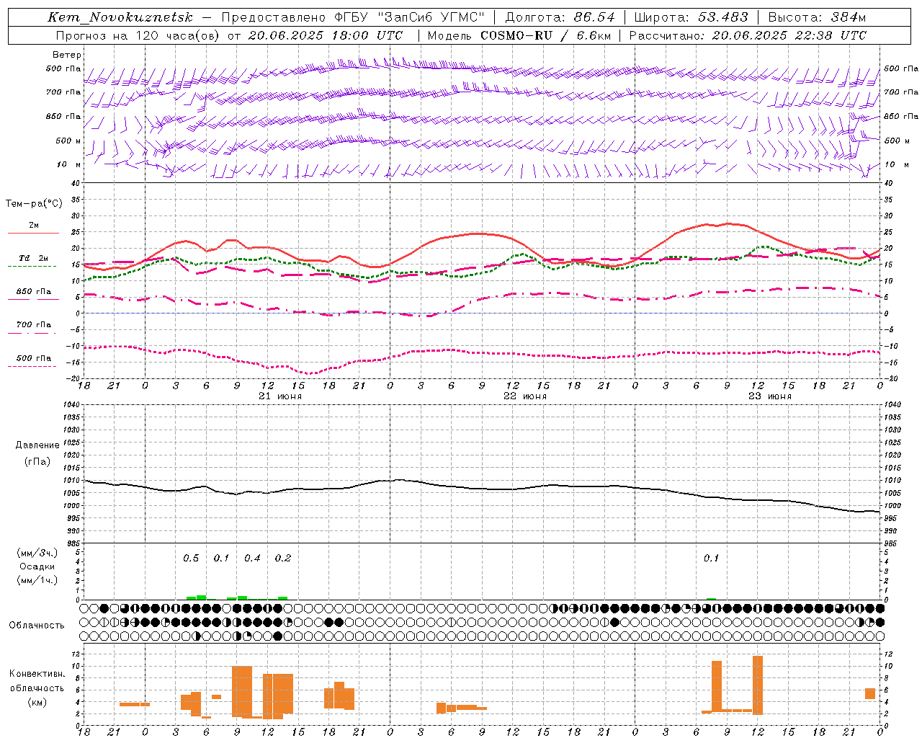Click the (мм/1ч.) precipitation unit label

click(x=37, y=580)
